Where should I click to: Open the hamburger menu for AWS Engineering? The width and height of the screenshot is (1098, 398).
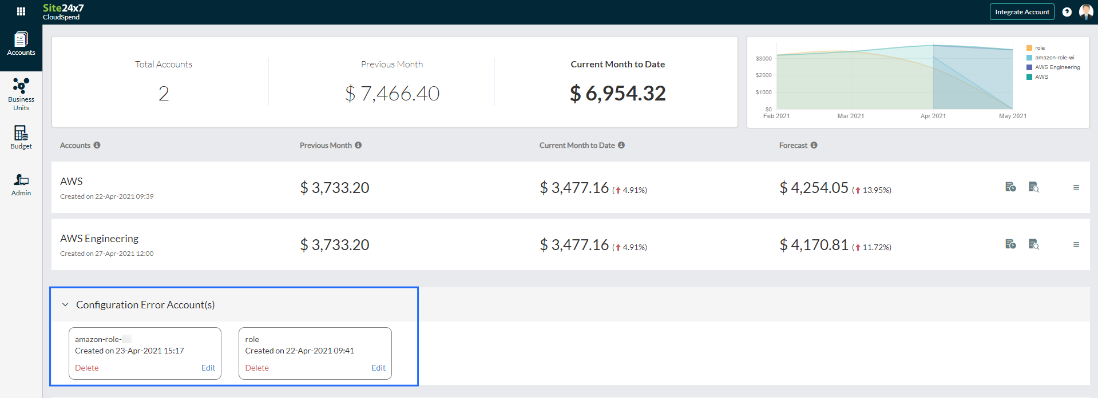pyautogui.click(x=1076, y=244)
